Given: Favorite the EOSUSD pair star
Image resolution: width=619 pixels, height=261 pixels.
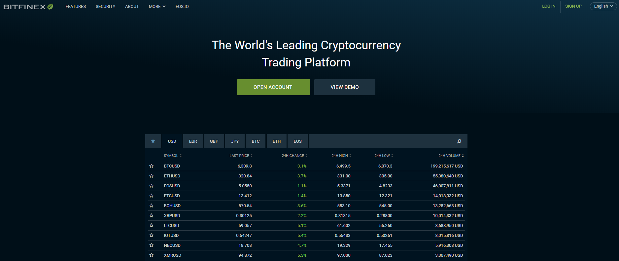Looking at the screenshot, I should pos(152,186).
